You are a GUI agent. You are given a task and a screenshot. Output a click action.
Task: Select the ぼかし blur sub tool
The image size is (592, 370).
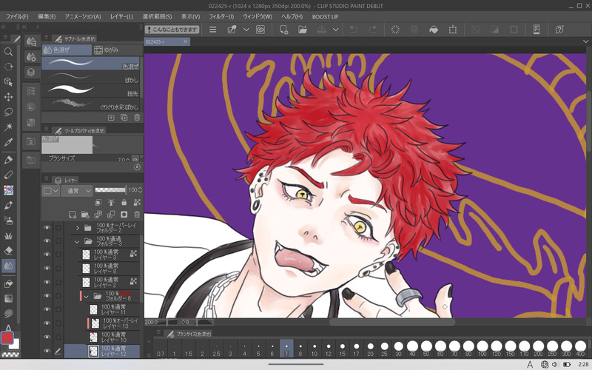(90, 77)
